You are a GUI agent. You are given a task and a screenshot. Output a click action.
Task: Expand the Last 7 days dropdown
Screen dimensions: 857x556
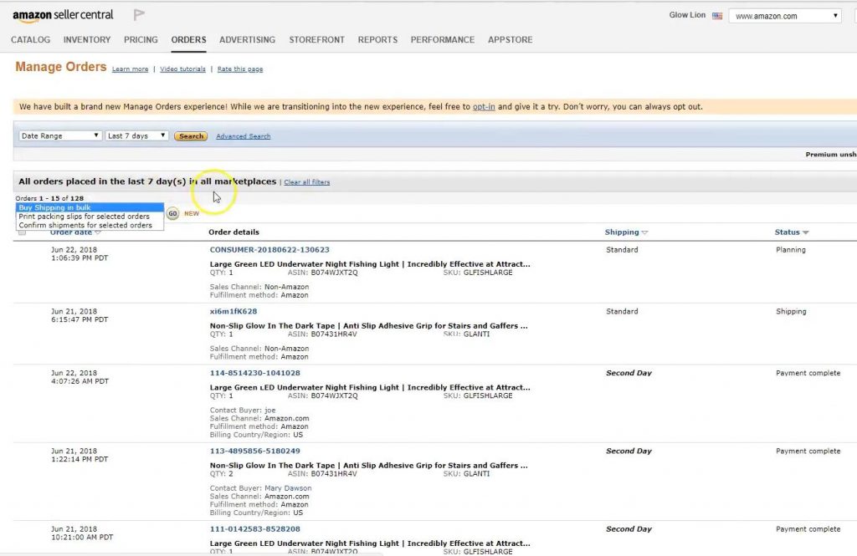(137, 135)
